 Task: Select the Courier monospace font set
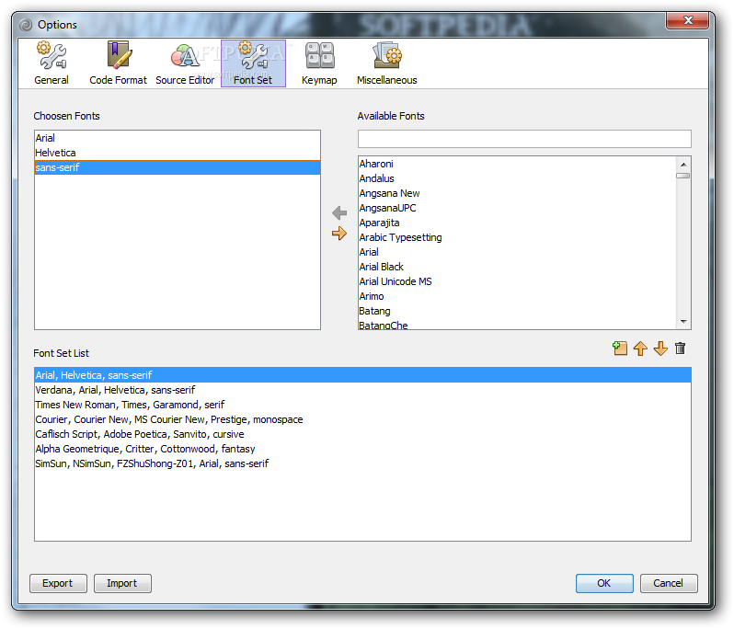coord(362,419)
